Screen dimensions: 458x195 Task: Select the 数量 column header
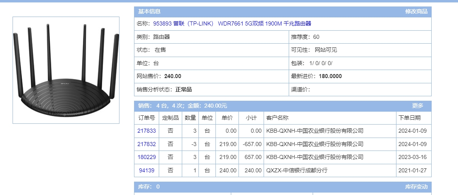[x=190, y=118]
